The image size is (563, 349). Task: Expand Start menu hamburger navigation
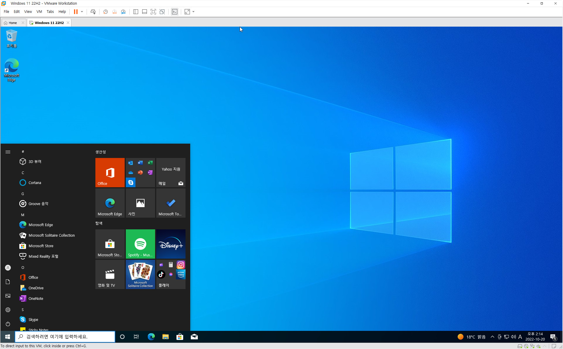(x=8, y=152)
